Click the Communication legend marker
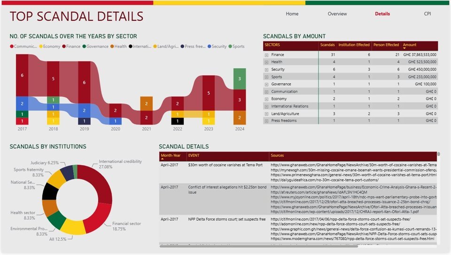 point(12,47)
